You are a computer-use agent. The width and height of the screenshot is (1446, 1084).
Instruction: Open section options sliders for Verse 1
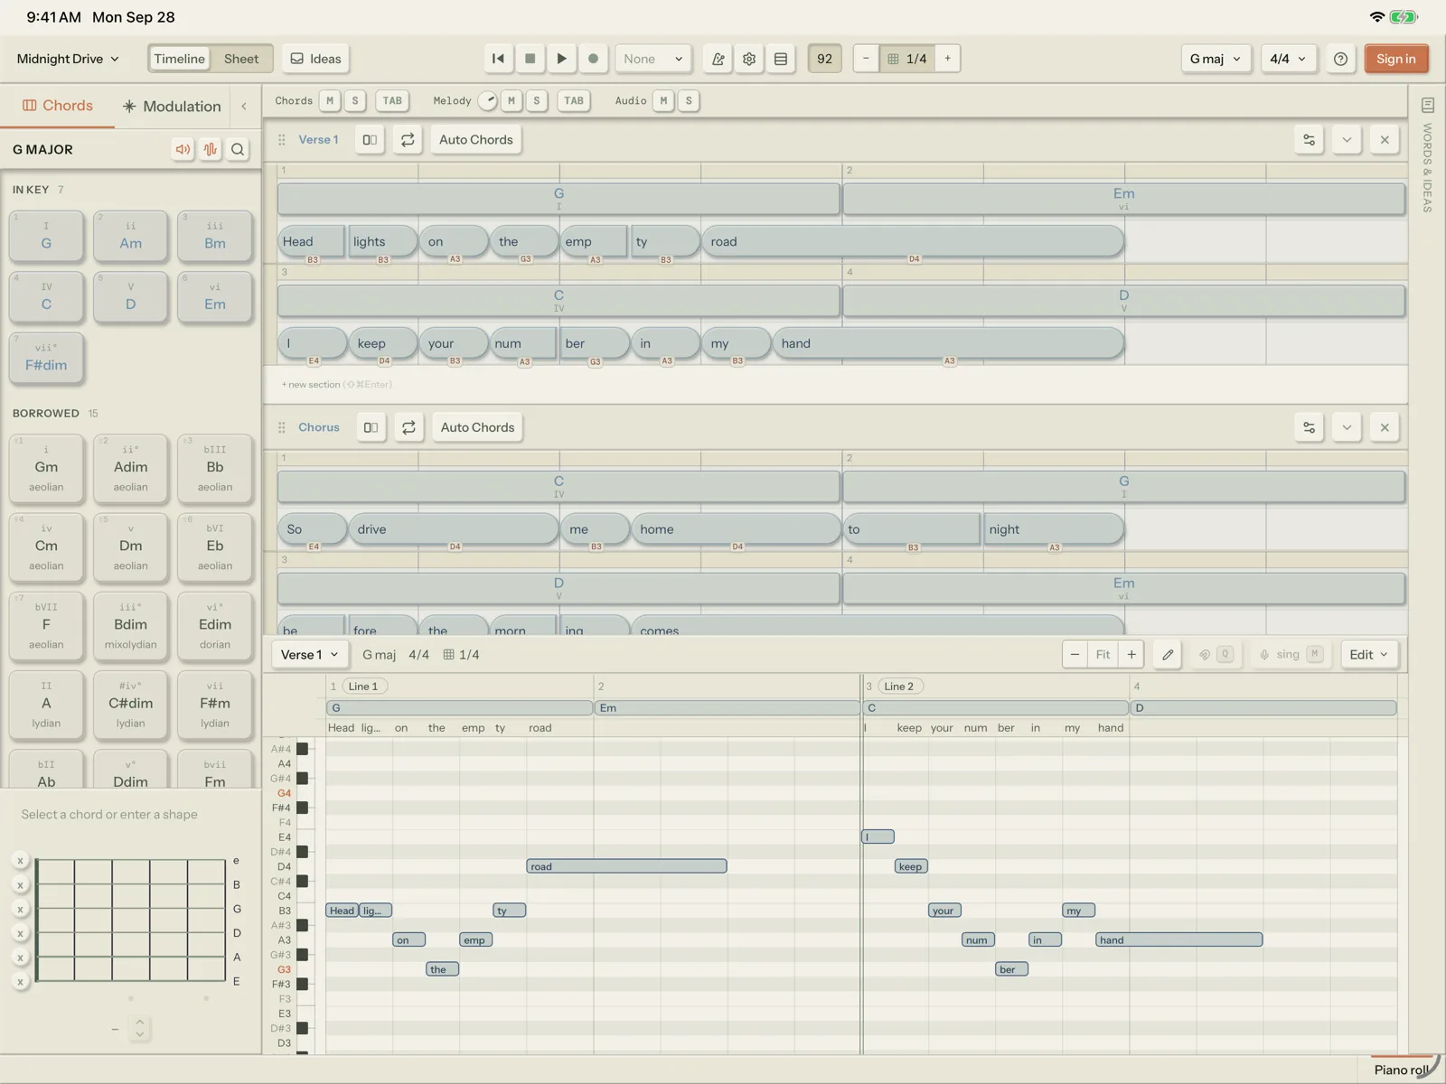(1310, 140)
